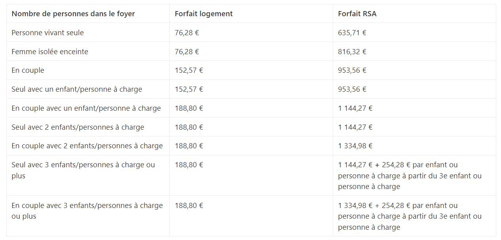This screenshot has height=240, width=501.
Task: Select 'En couple avec 3 enfants/personnes à charge ou plus'
Action: [87, 211]
